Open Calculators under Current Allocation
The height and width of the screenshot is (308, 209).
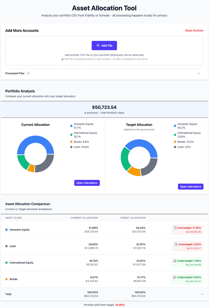point(87,183)
